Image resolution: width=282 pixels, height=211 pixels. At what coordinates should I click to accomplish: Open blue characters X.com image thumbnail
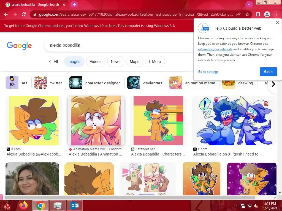click(x=234, y=121)
